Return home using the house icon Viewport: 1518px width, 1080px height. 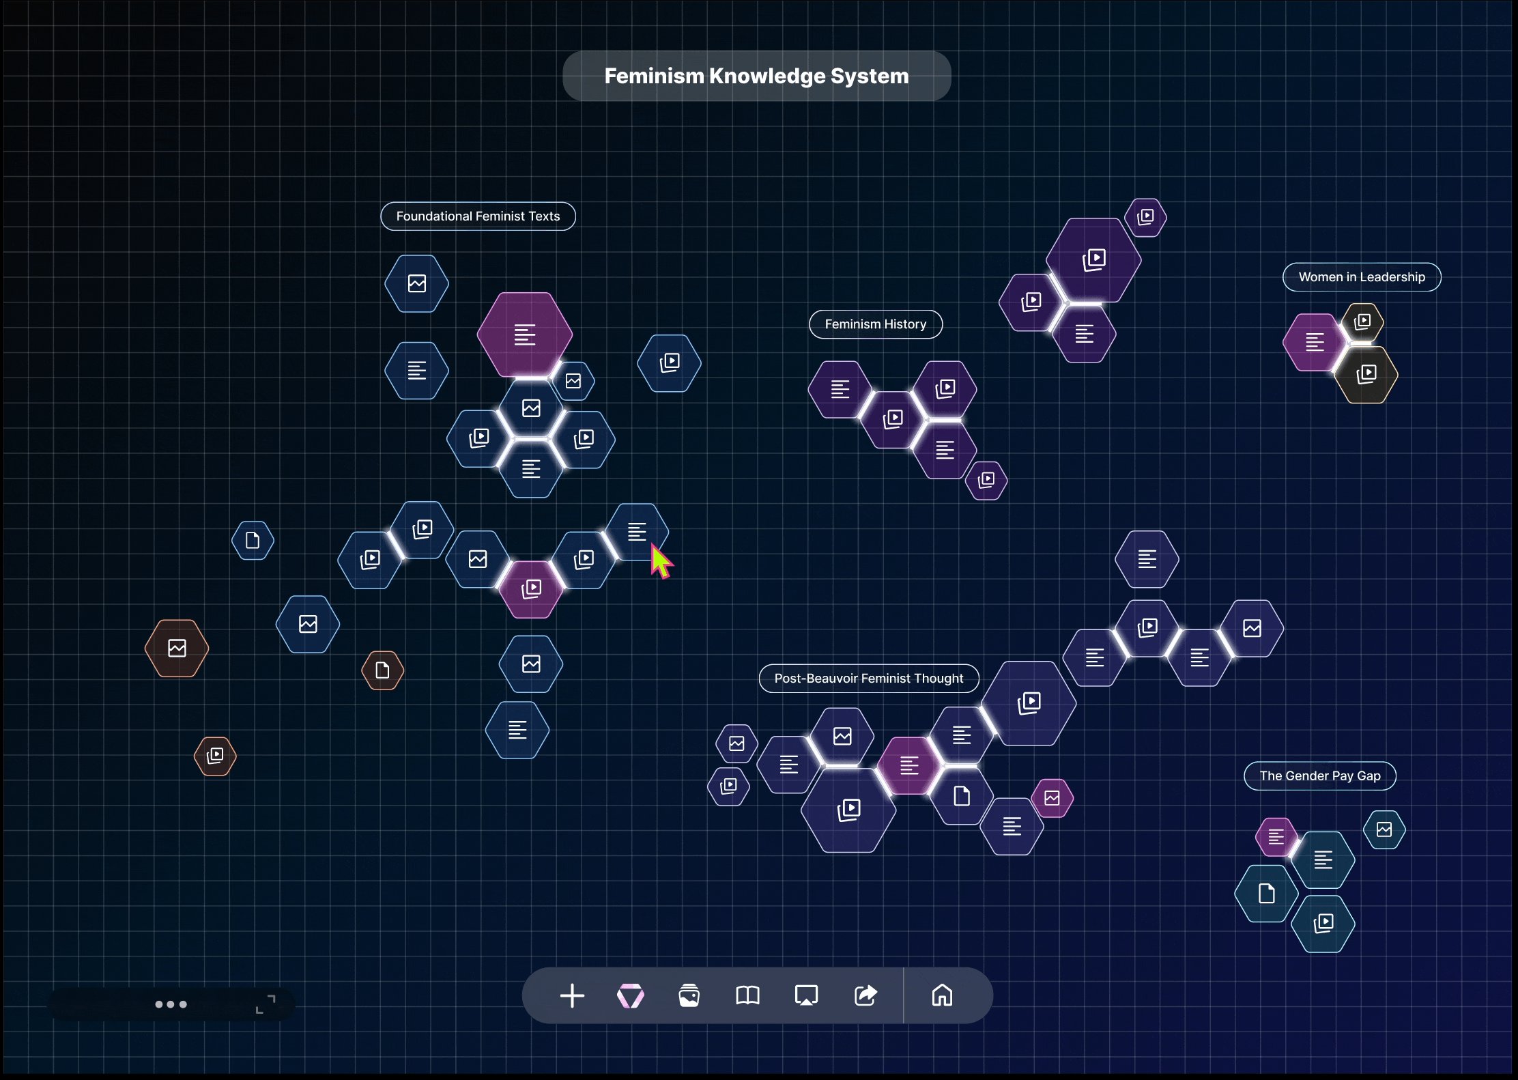pyautogui.click(x=942, y=996)
